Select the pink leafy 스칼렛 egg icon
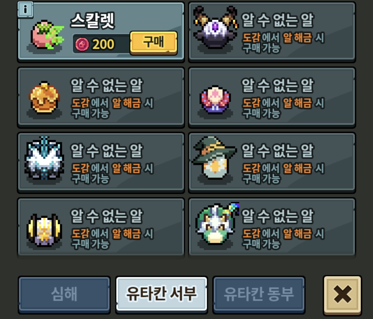This screenshot has width=373, height=319. (x=47, y=35)
